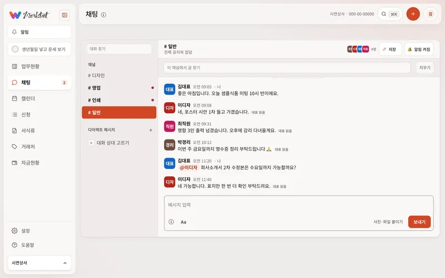Screen dimensions: 445x278
Task: Click the 이 채널에서 글 찾기 field
Action: [287, 68]
